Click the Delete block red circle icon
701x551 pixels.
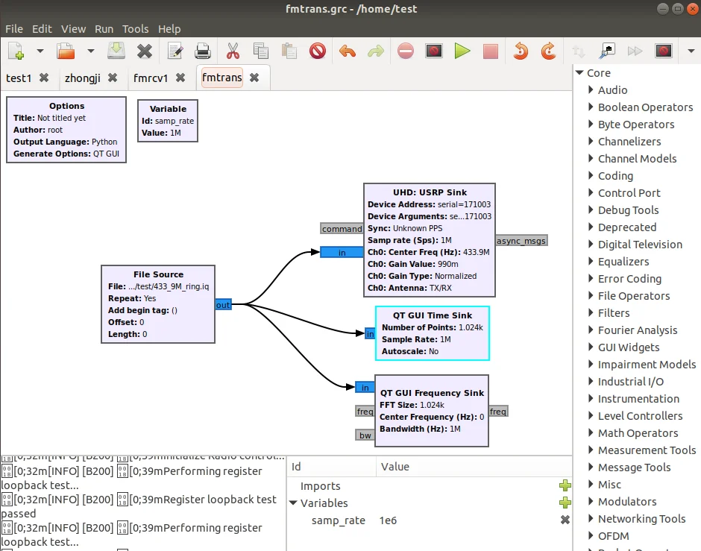pyautogui.click(x=318, y=51)
